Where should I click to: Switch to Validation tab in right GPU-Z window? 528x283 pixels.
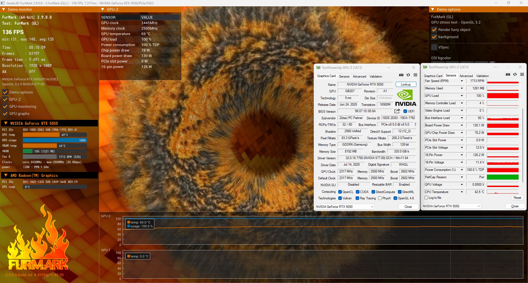pos(482,76)
